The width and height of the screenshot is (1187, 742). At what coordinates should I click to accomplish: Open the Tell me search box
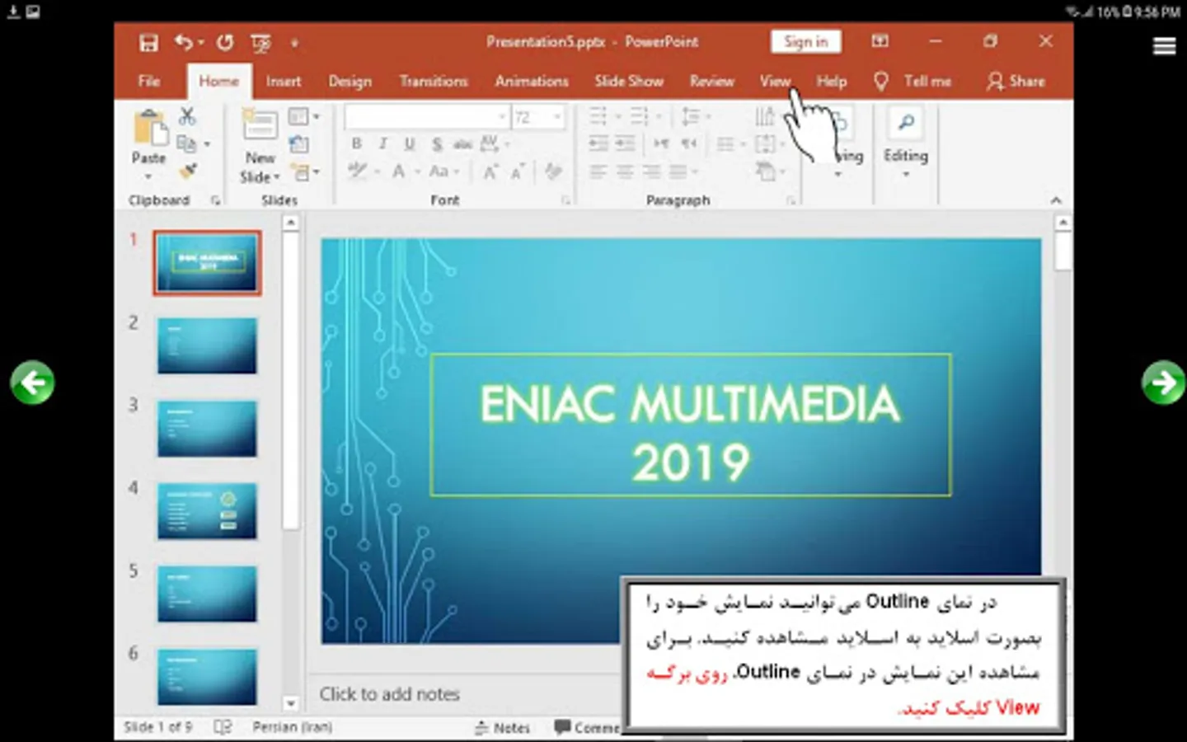(x=913, y=81)
